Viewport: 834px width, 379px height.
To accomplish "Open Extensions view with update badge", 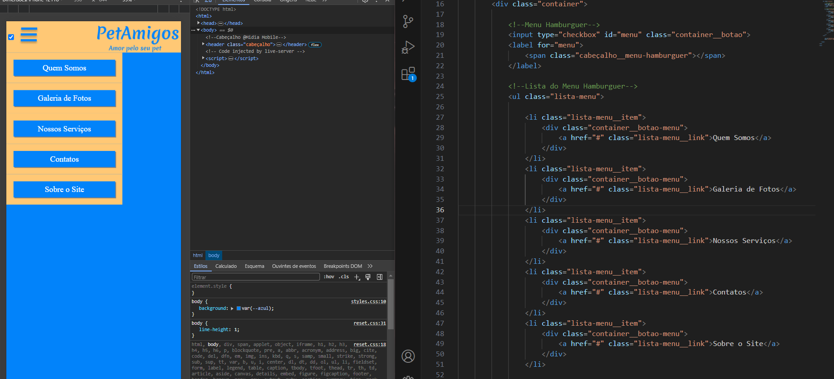I will pos(408,74).
